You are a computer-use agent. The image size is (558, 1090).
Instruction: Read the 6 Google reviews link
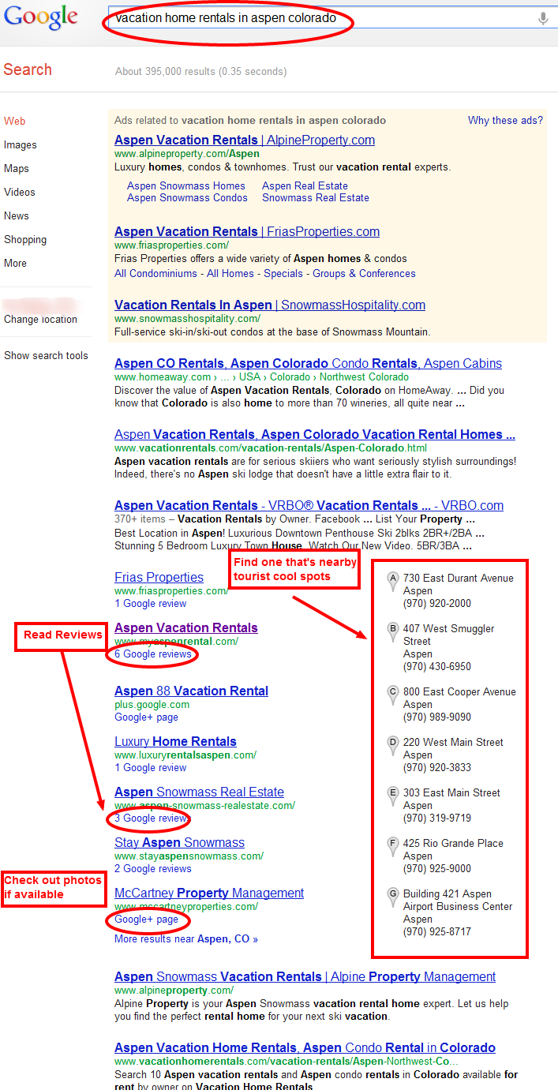tap(153, 654)
